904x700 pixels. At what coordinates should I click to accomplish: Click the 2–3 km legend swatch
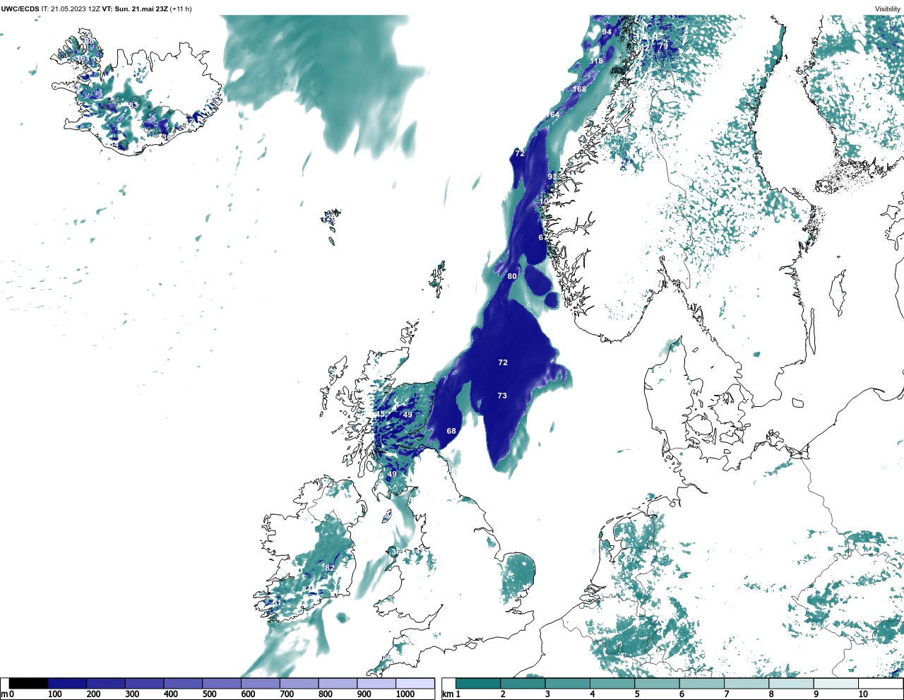coord(523,684)
